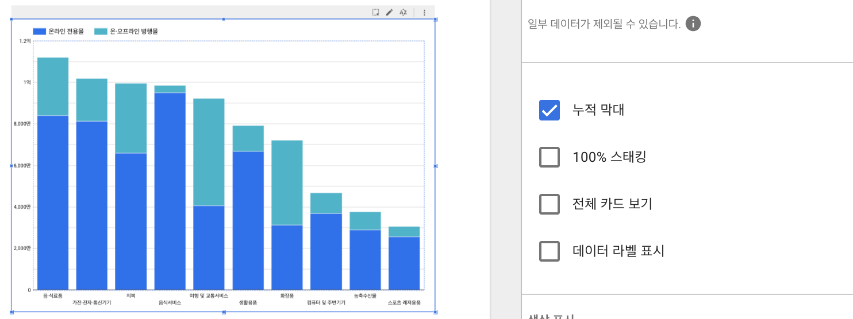Image resolution: width=853 pixels, height=319 pixels.
Task: Enable the 100% 스태킹 checkbox
Action: pos(550,157)
